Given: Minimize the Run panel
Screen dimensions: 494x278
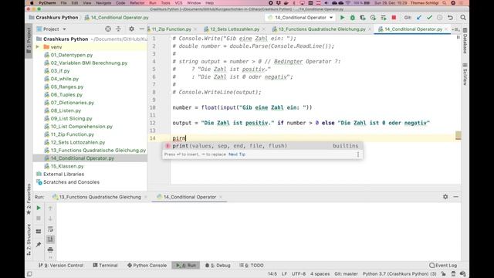Looking at the screenshot, I should [455, 197].
